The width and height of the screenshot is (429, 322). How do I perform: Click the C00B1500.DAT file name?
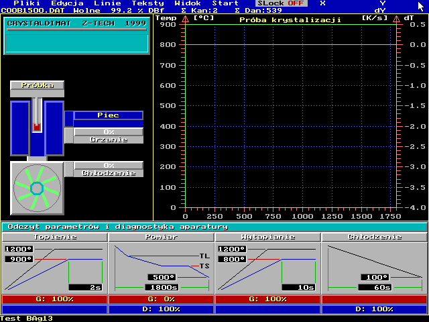(x=33, y=11)
